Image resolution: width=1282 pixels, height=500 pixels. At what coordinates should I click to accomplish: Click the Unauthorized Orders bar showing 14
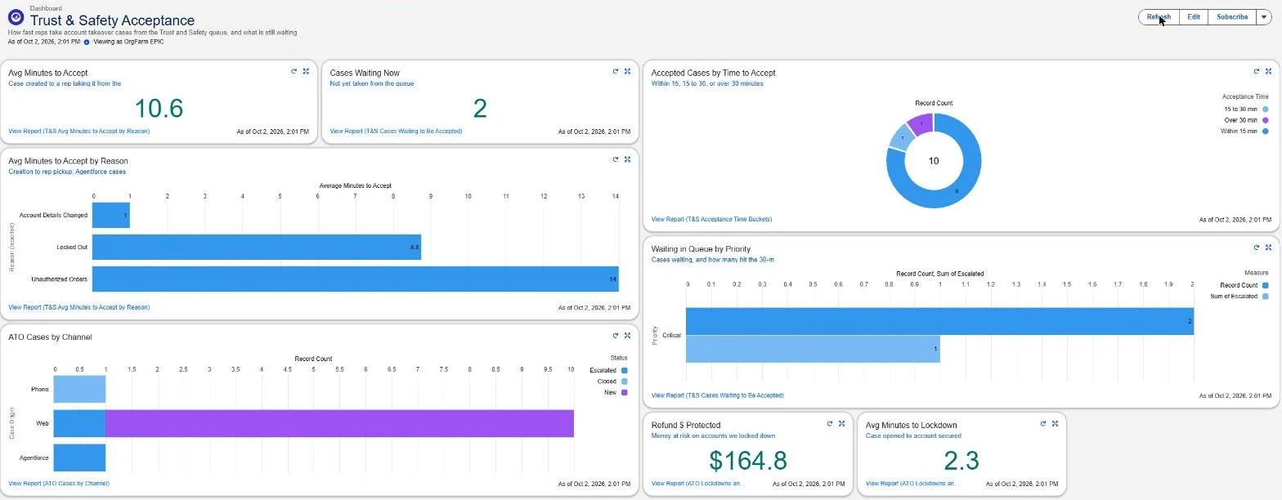tap(356, 279)
